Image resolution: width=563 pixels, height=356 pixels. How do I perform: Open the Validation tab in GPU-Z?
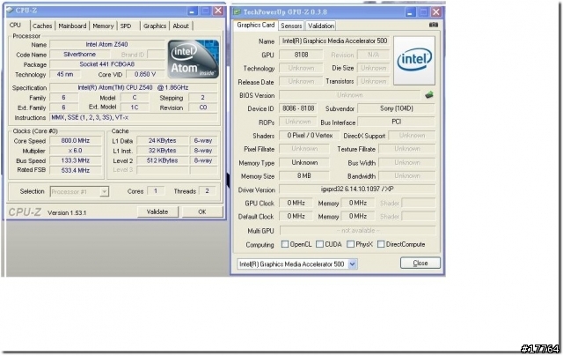point(321,26)
